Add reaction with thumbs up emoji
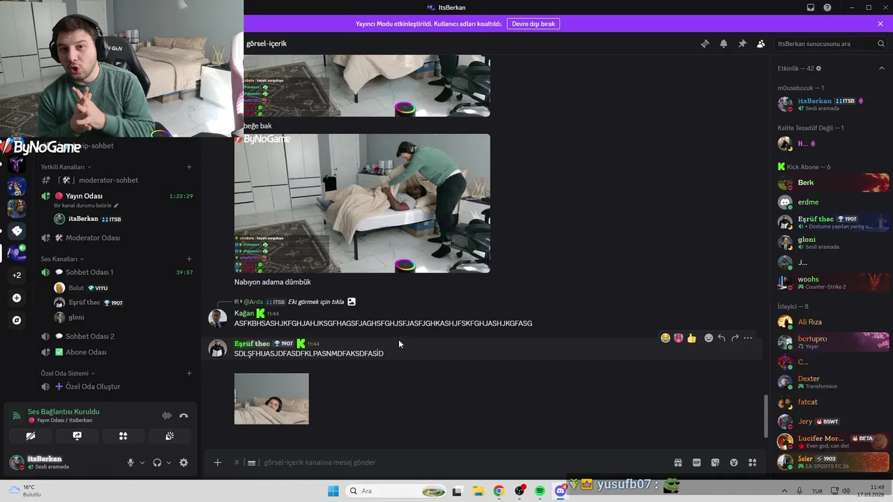 coord(691,338)
